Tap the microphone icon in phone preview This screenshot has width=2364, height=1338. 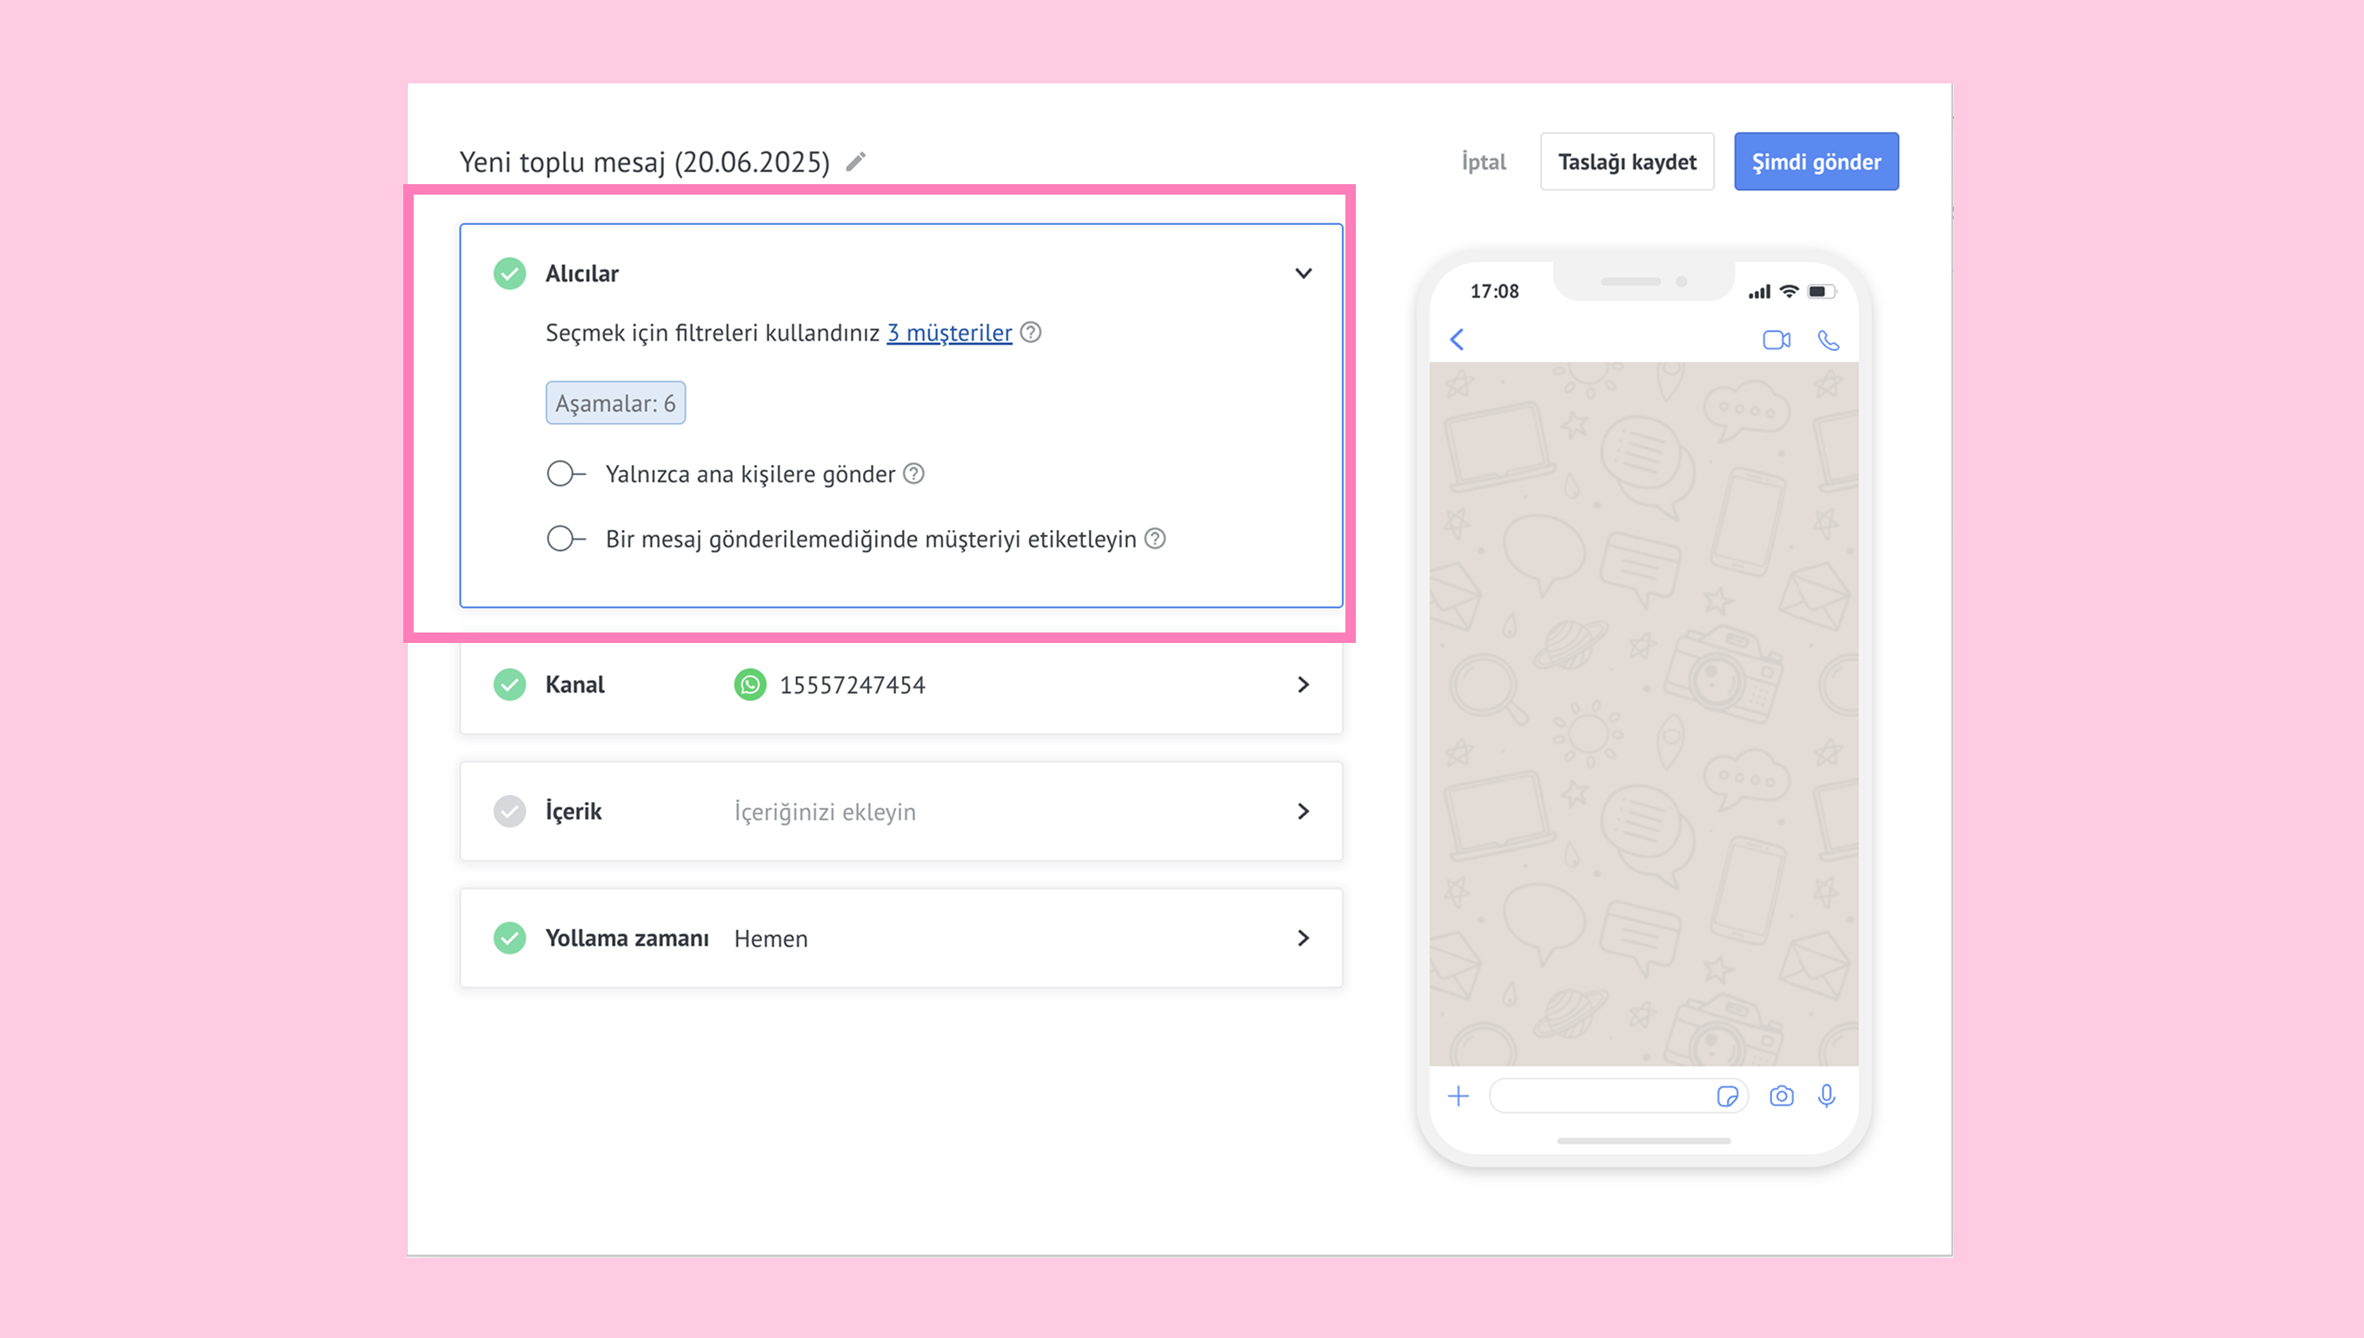pyautogui.click(x=1827, y=1096)
